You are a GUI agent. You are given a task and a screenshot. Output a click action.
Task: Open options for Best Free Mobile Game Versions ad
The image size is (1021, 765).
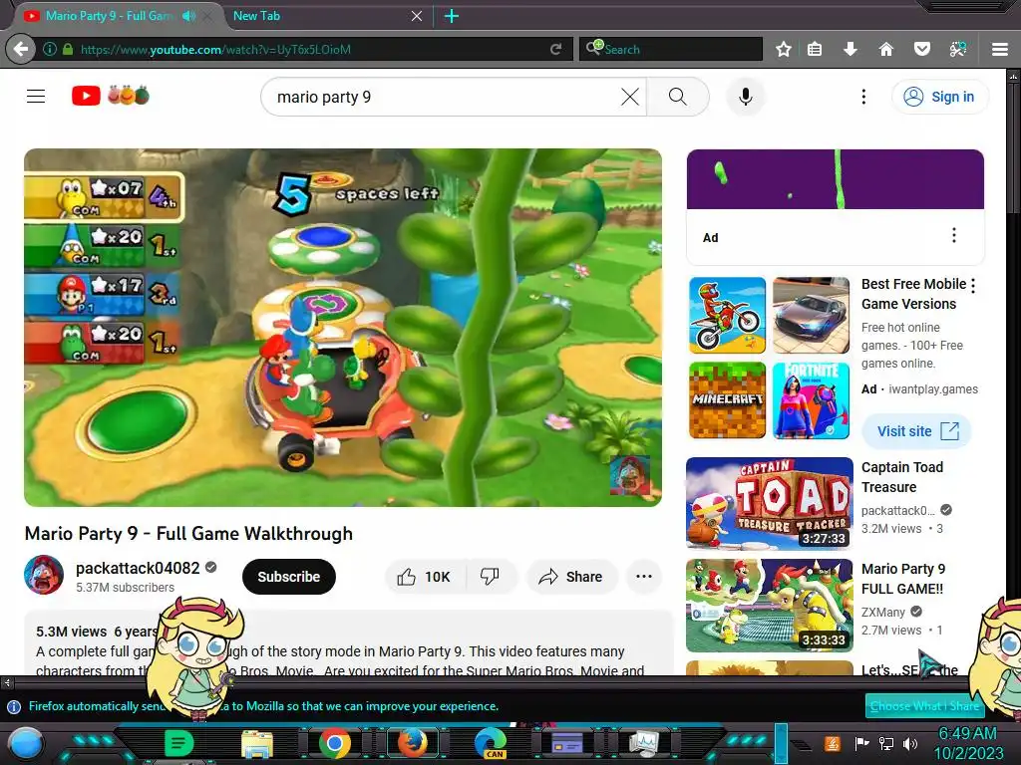[973, 285]
